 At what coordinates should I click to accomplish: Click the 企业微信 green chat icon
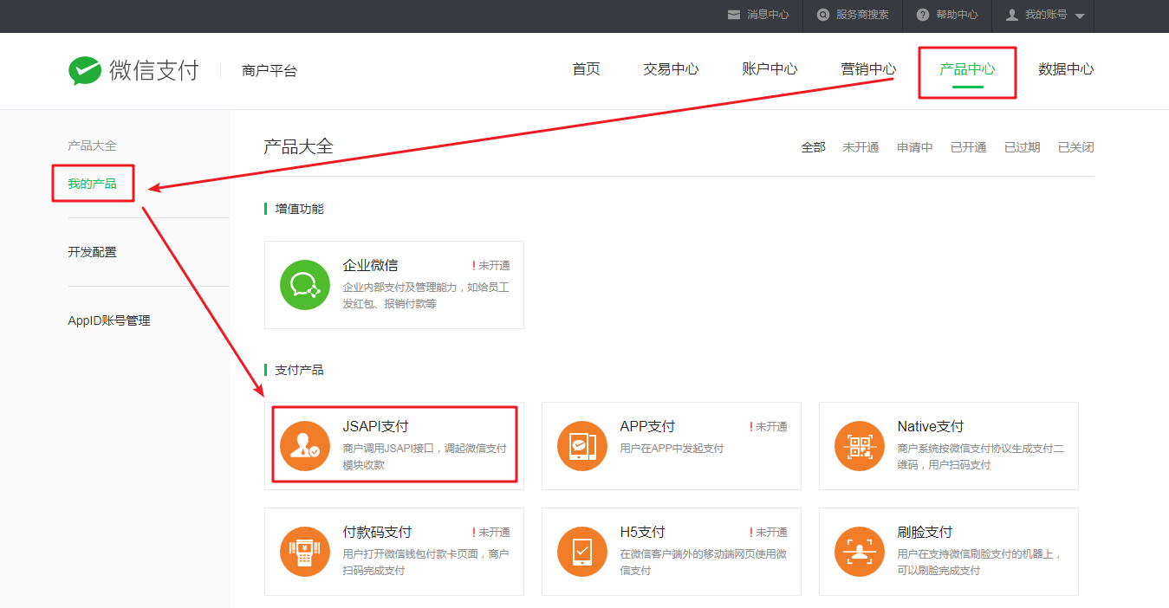tap(305, 284)
